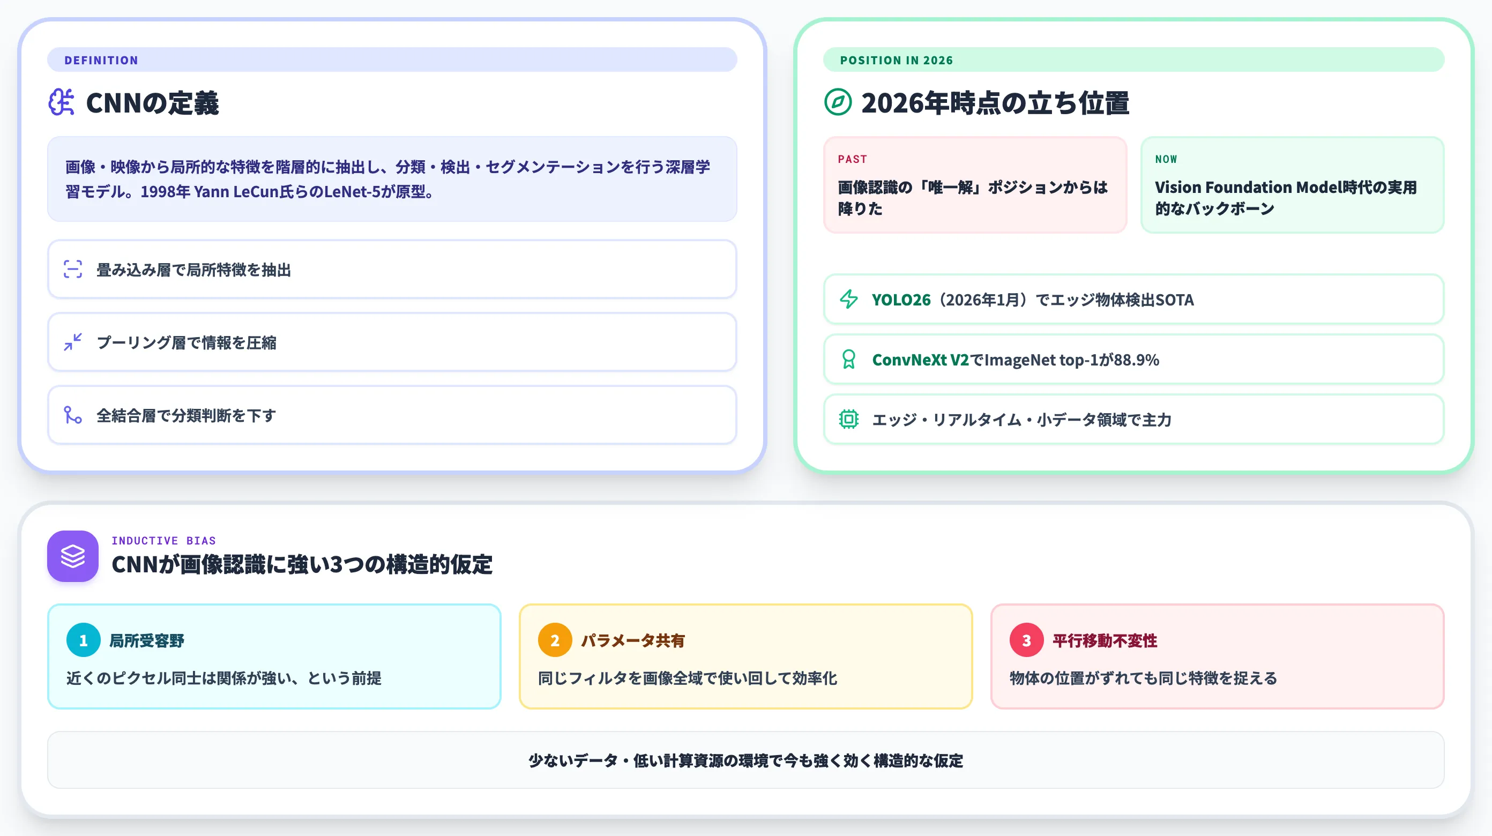Click the chip icon beside エッジ・リアルタイム
The image size is (1492, 836).
pos(849,420)
